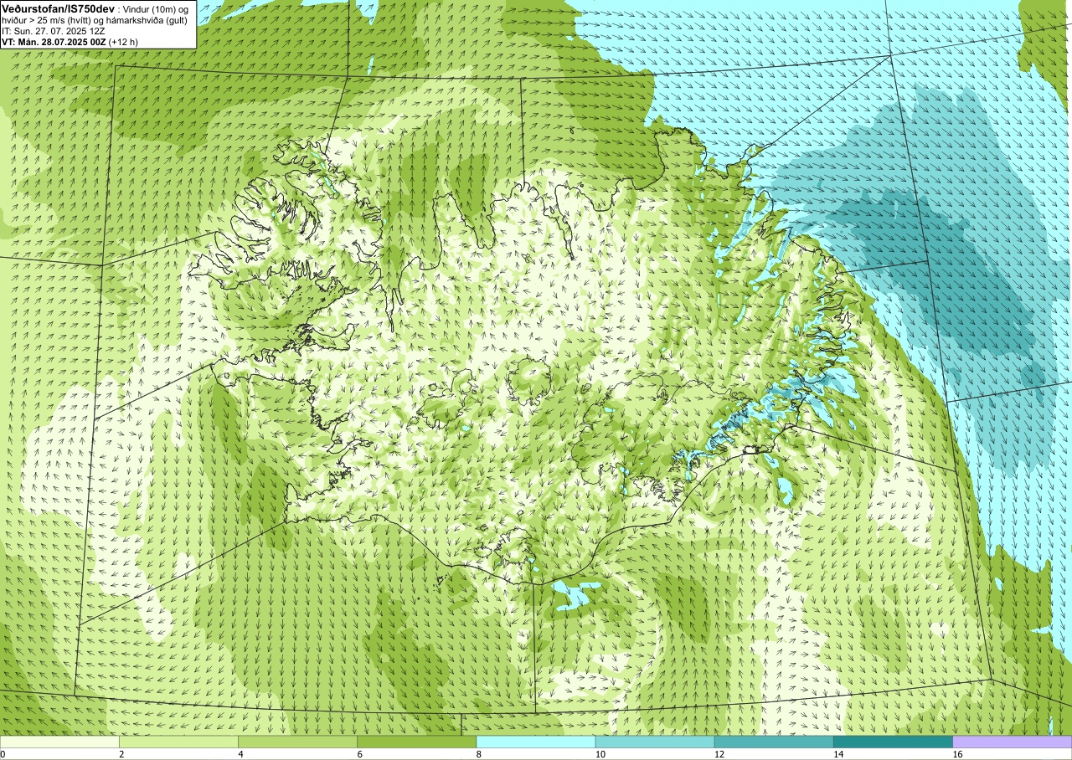Click the 'Veðurstofan/IS750dev' title text
Screen dimensions: 1072x760
coord(58,8)
